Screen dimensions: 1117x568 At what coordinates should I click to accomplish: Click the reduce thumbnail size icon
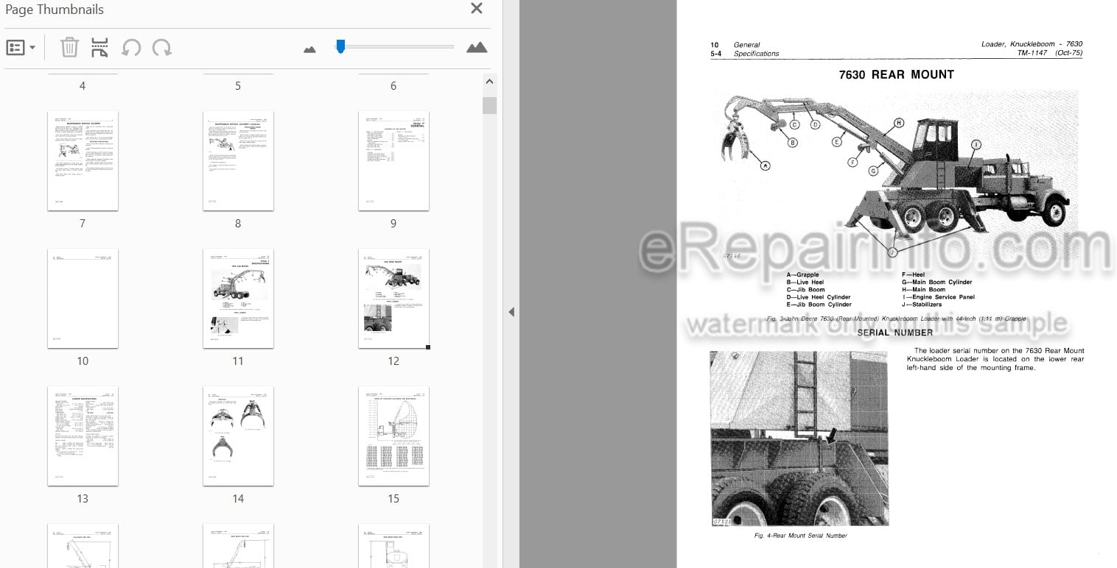[x=309, y=49]
